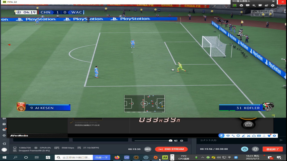Click the Weibo icon in the 360 camera bar
Screen dimensions: 287x161
(x=266, y=5)
